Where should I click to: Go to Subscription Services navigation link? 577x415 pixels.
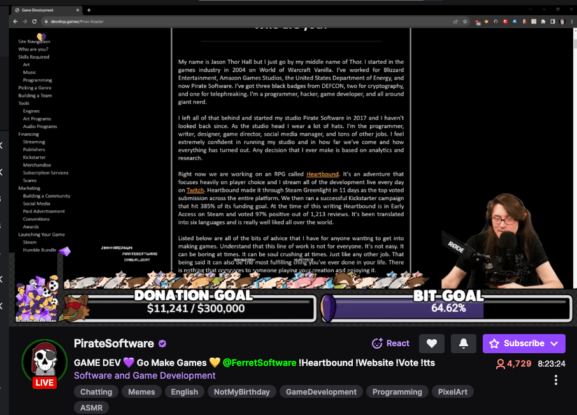[46, 173]
